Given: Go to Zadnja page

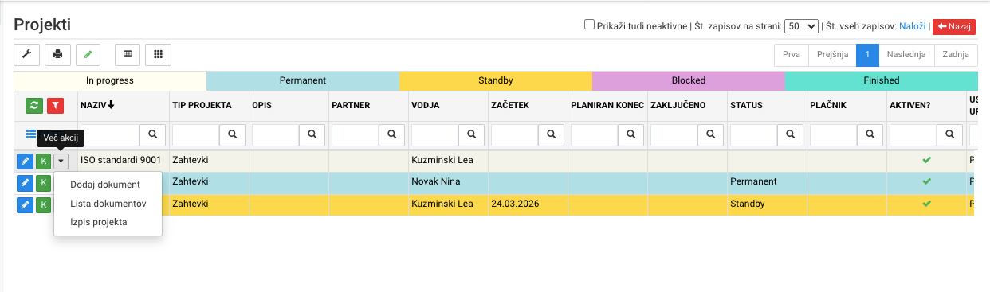Looking at the screenshot, I should tap(955, 55).
